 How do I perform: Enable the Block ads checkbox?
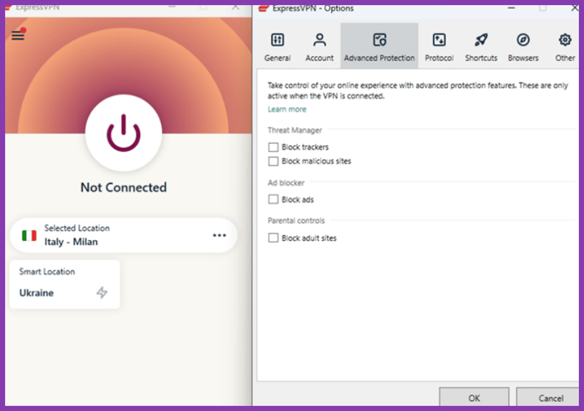tap(273, 200)
